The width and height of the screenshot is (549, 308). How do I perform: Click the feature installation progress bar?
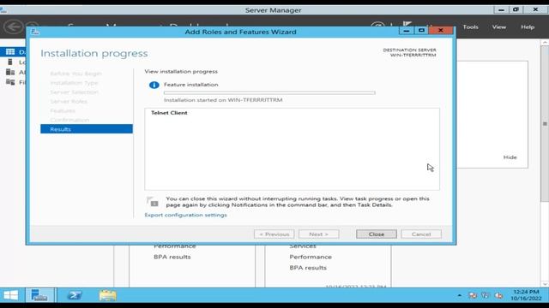click(x=269, y=93)
